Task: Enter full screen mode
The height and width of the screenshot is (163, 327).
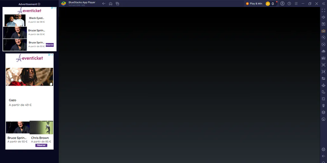Action: 323,11
